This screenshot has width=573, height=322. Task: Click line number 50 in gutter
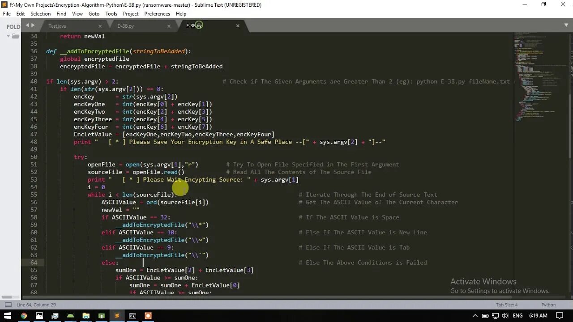pyautogui.click(x=34, y=157)
